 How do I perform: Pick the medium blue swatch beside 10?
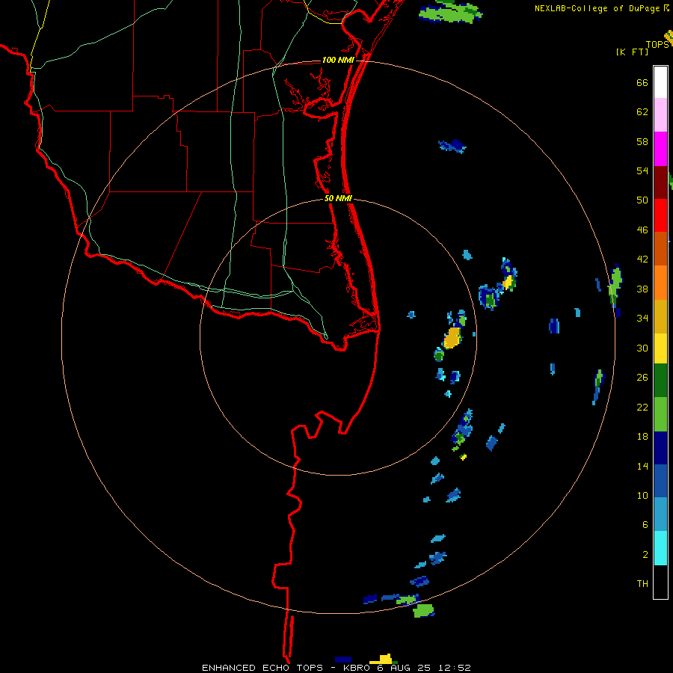660,481
